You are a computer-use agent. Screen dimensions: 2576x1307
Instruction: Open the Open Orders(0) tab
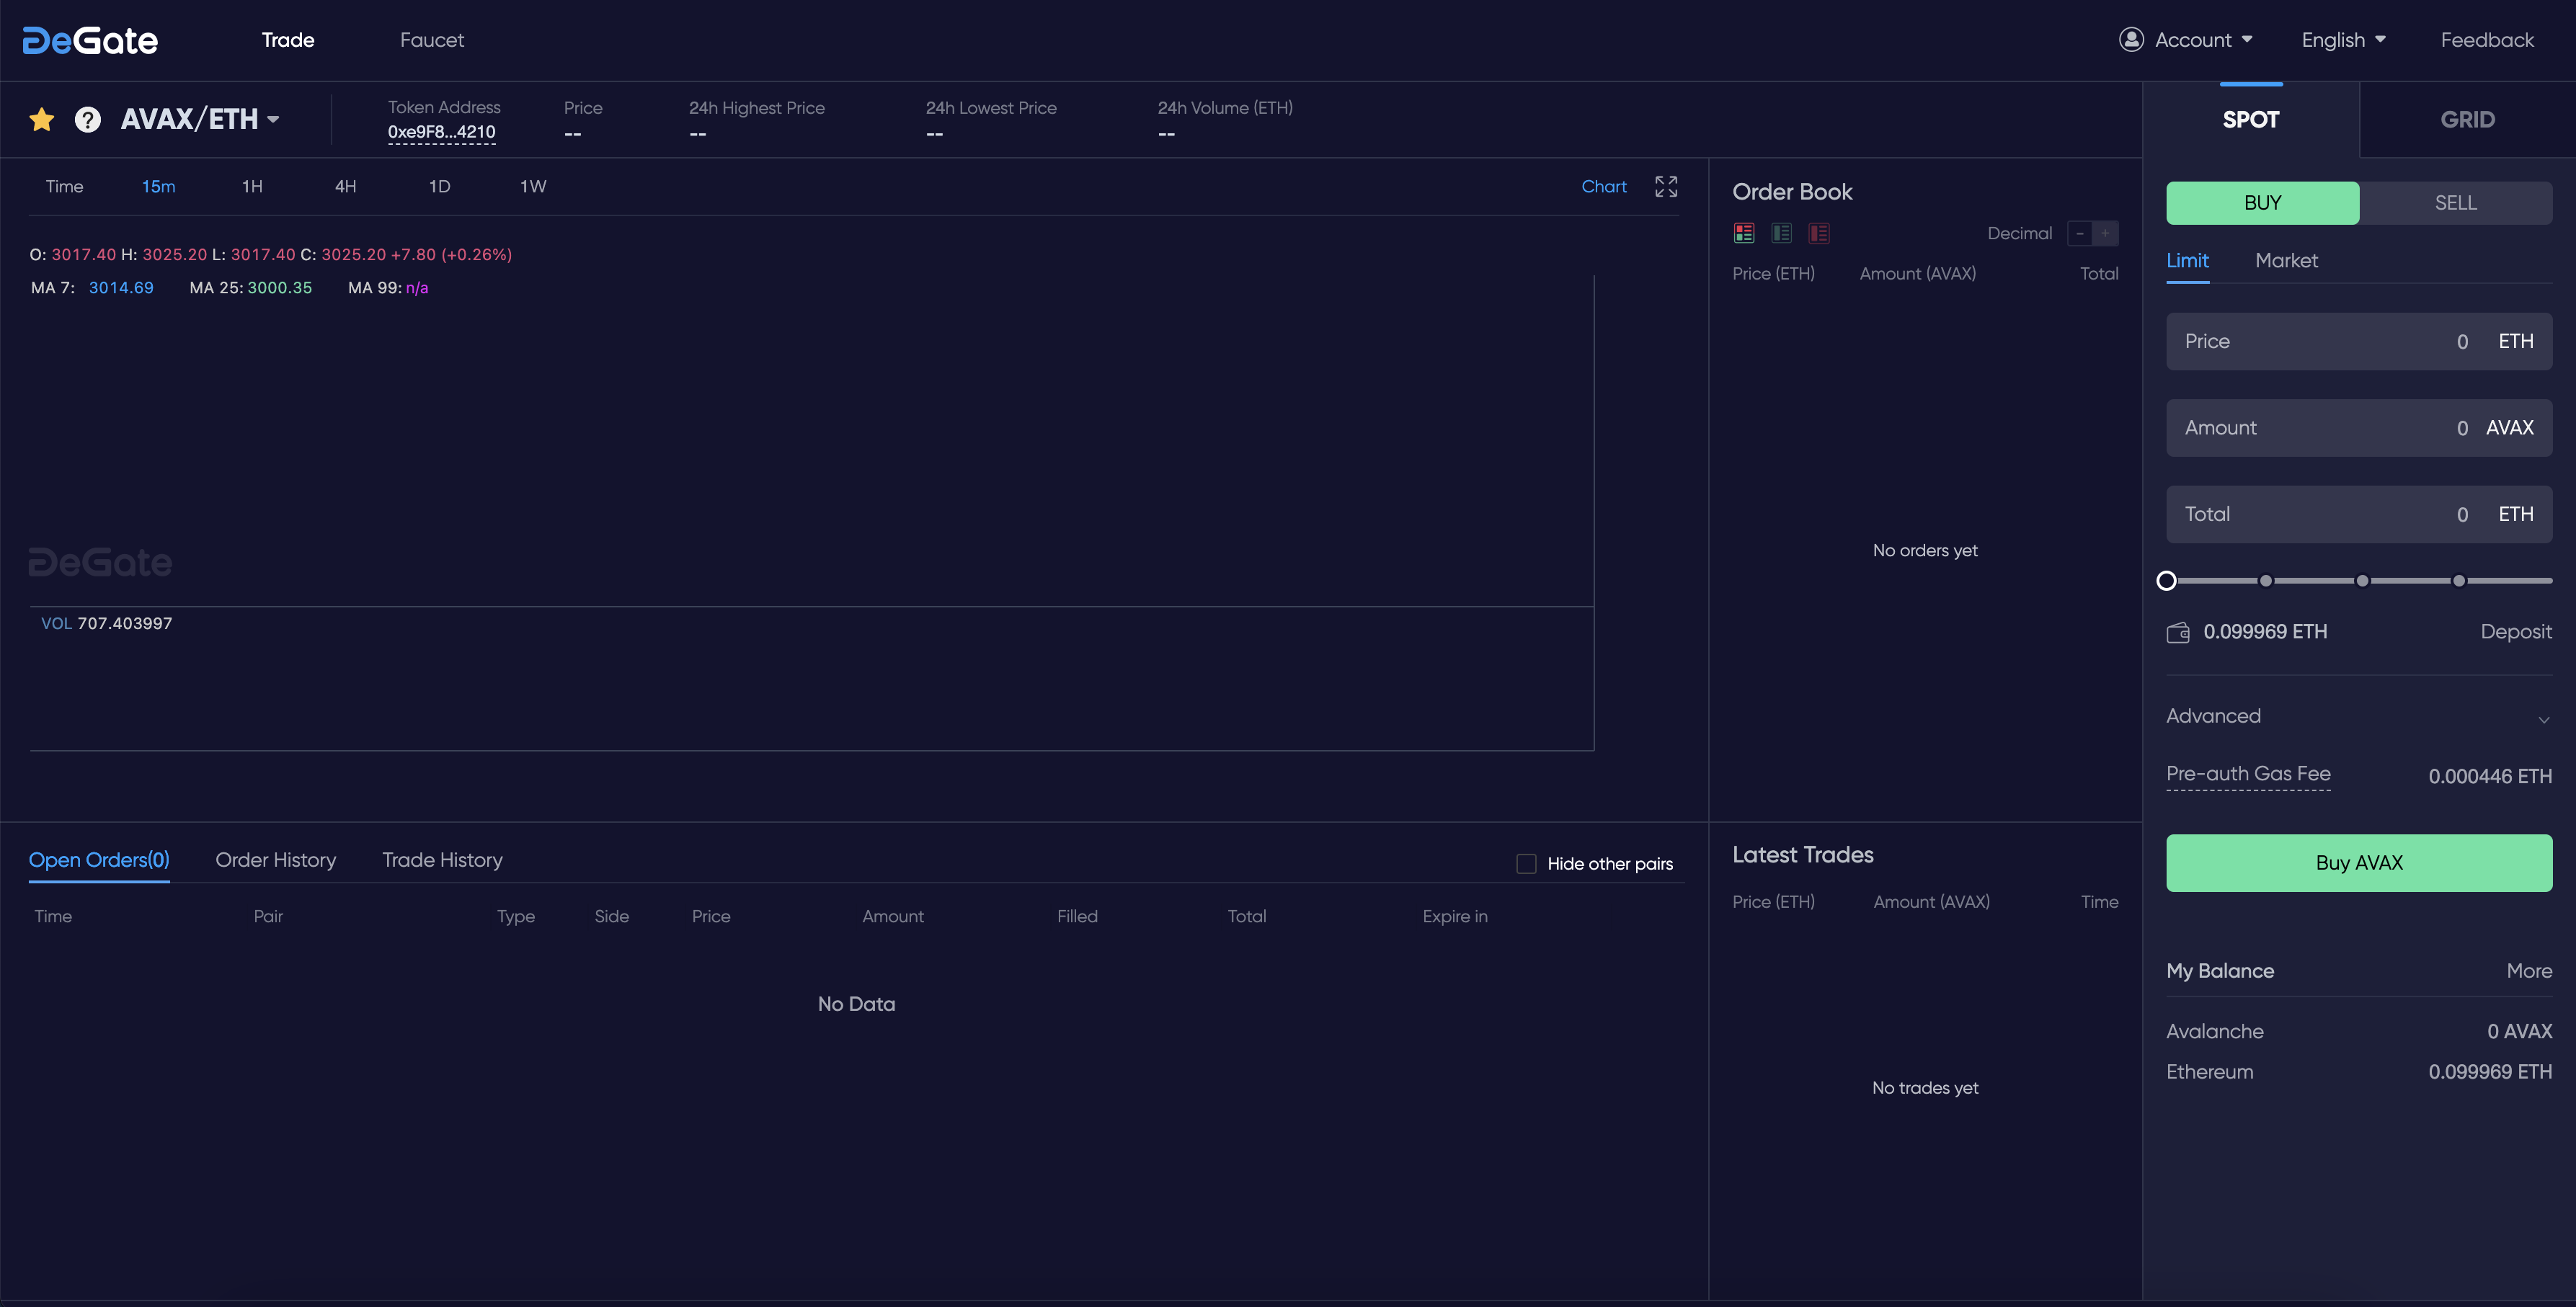[99, 860]
